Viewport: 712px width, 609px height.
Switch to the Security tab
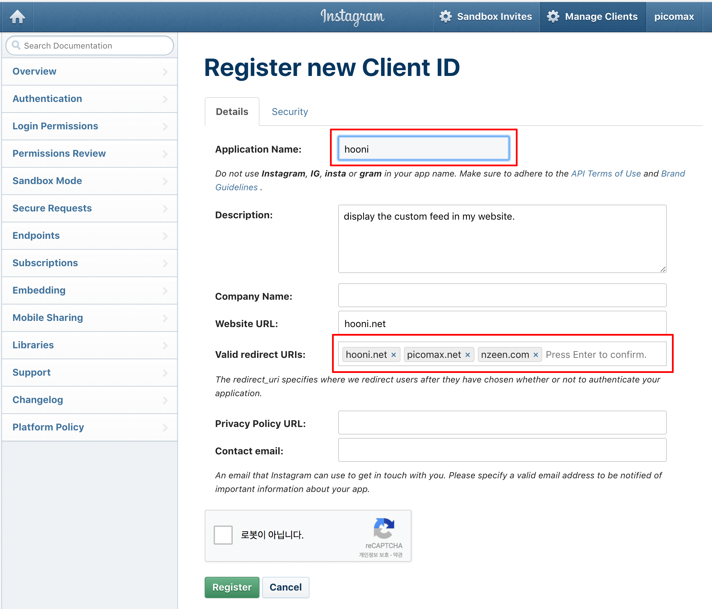tap(290, 112)
